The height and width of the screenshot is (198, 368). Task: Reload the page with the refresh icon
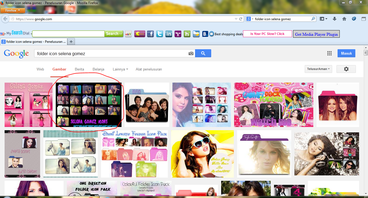click(241, 19)
